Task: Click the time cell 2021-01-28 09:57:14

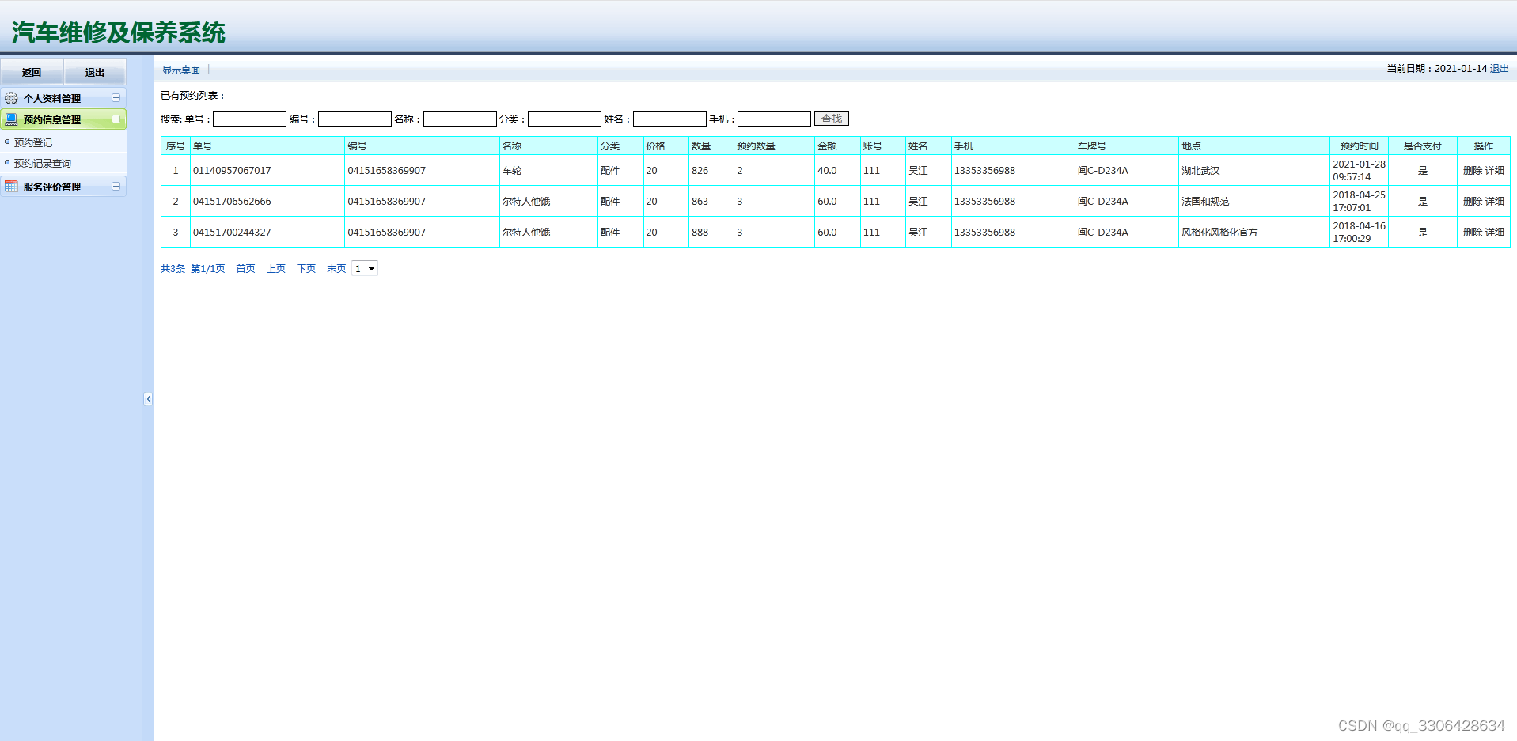Action: click(x=1359, y=171)
